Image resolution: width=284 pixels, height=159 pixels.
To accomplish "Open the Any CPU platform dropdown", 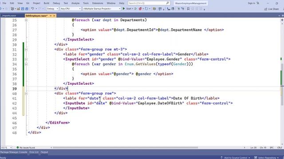I will [x=71, y=9].
